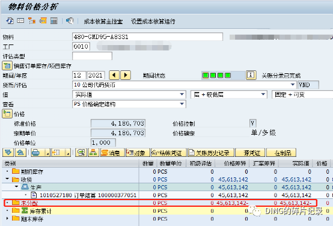Viewport: 333px width, 226px height.
Task: Click 设置成本核算运行 button
Action: [x=153, y=22]
